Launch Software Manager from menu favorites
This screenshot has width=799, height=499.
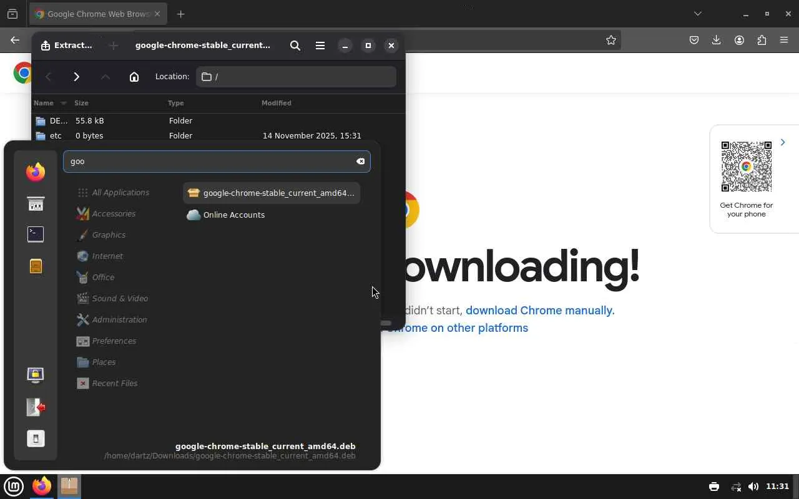36,204
